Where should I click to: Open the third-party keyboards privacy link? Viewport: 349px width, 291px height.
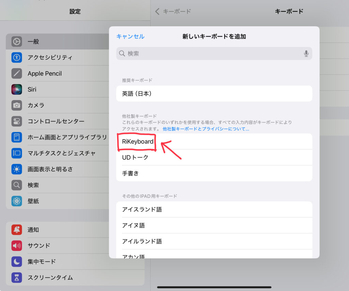(206, 129)
